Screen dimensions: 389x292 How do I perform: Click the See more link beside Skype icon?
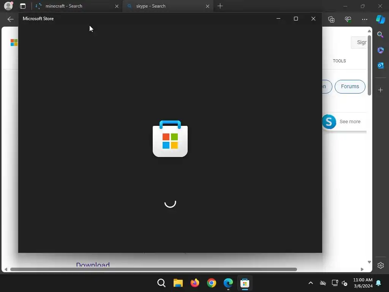point(350,121)
